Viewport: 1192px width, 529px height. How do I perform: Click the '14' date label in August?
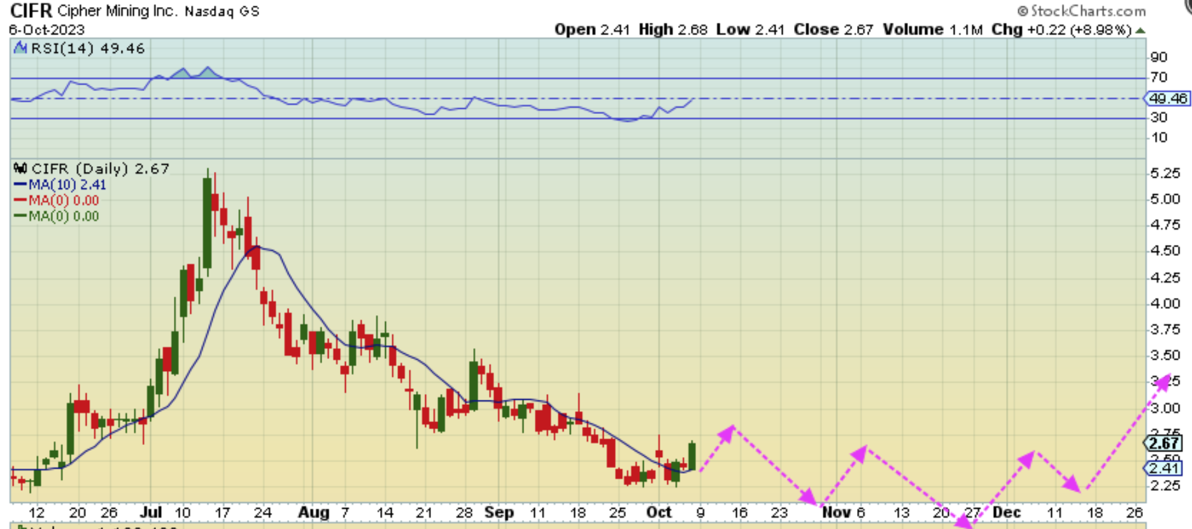tap(385, 513)
